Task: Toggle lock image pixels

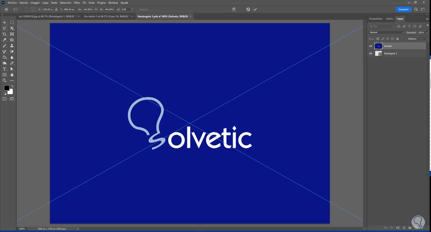Action: 383,39
